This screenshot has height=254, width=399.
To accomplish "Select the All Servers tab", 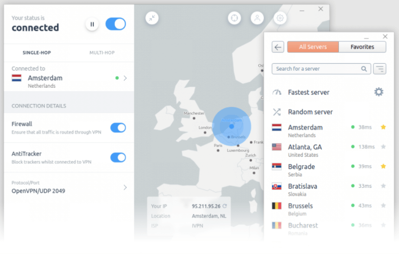I will [x=313, y=47].
